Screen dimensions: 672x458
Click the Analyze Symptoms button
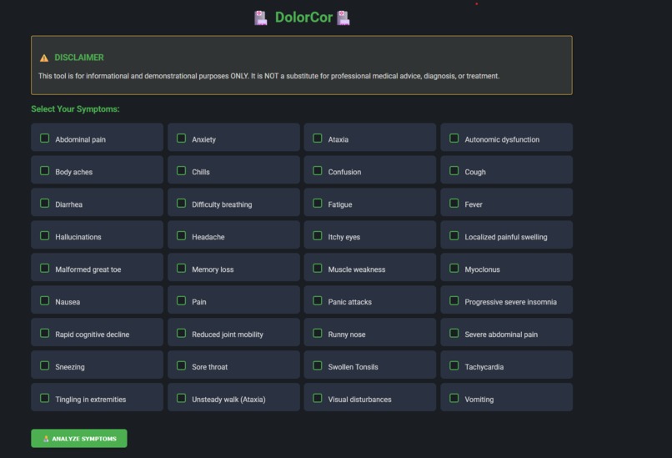79,438
